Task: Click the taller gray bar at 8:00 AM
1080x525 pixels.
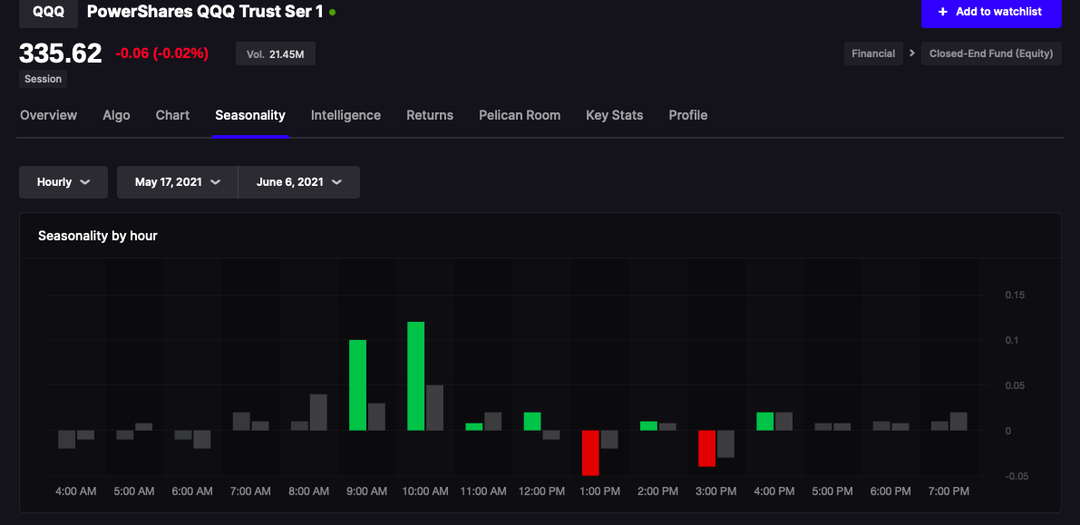Action: tap(318, 412)
